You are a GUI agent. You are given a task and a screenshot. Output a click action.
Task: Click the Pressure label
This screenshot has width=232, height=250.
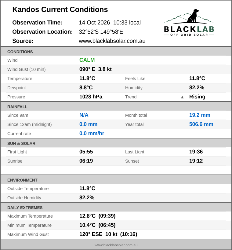coord(16,97)
